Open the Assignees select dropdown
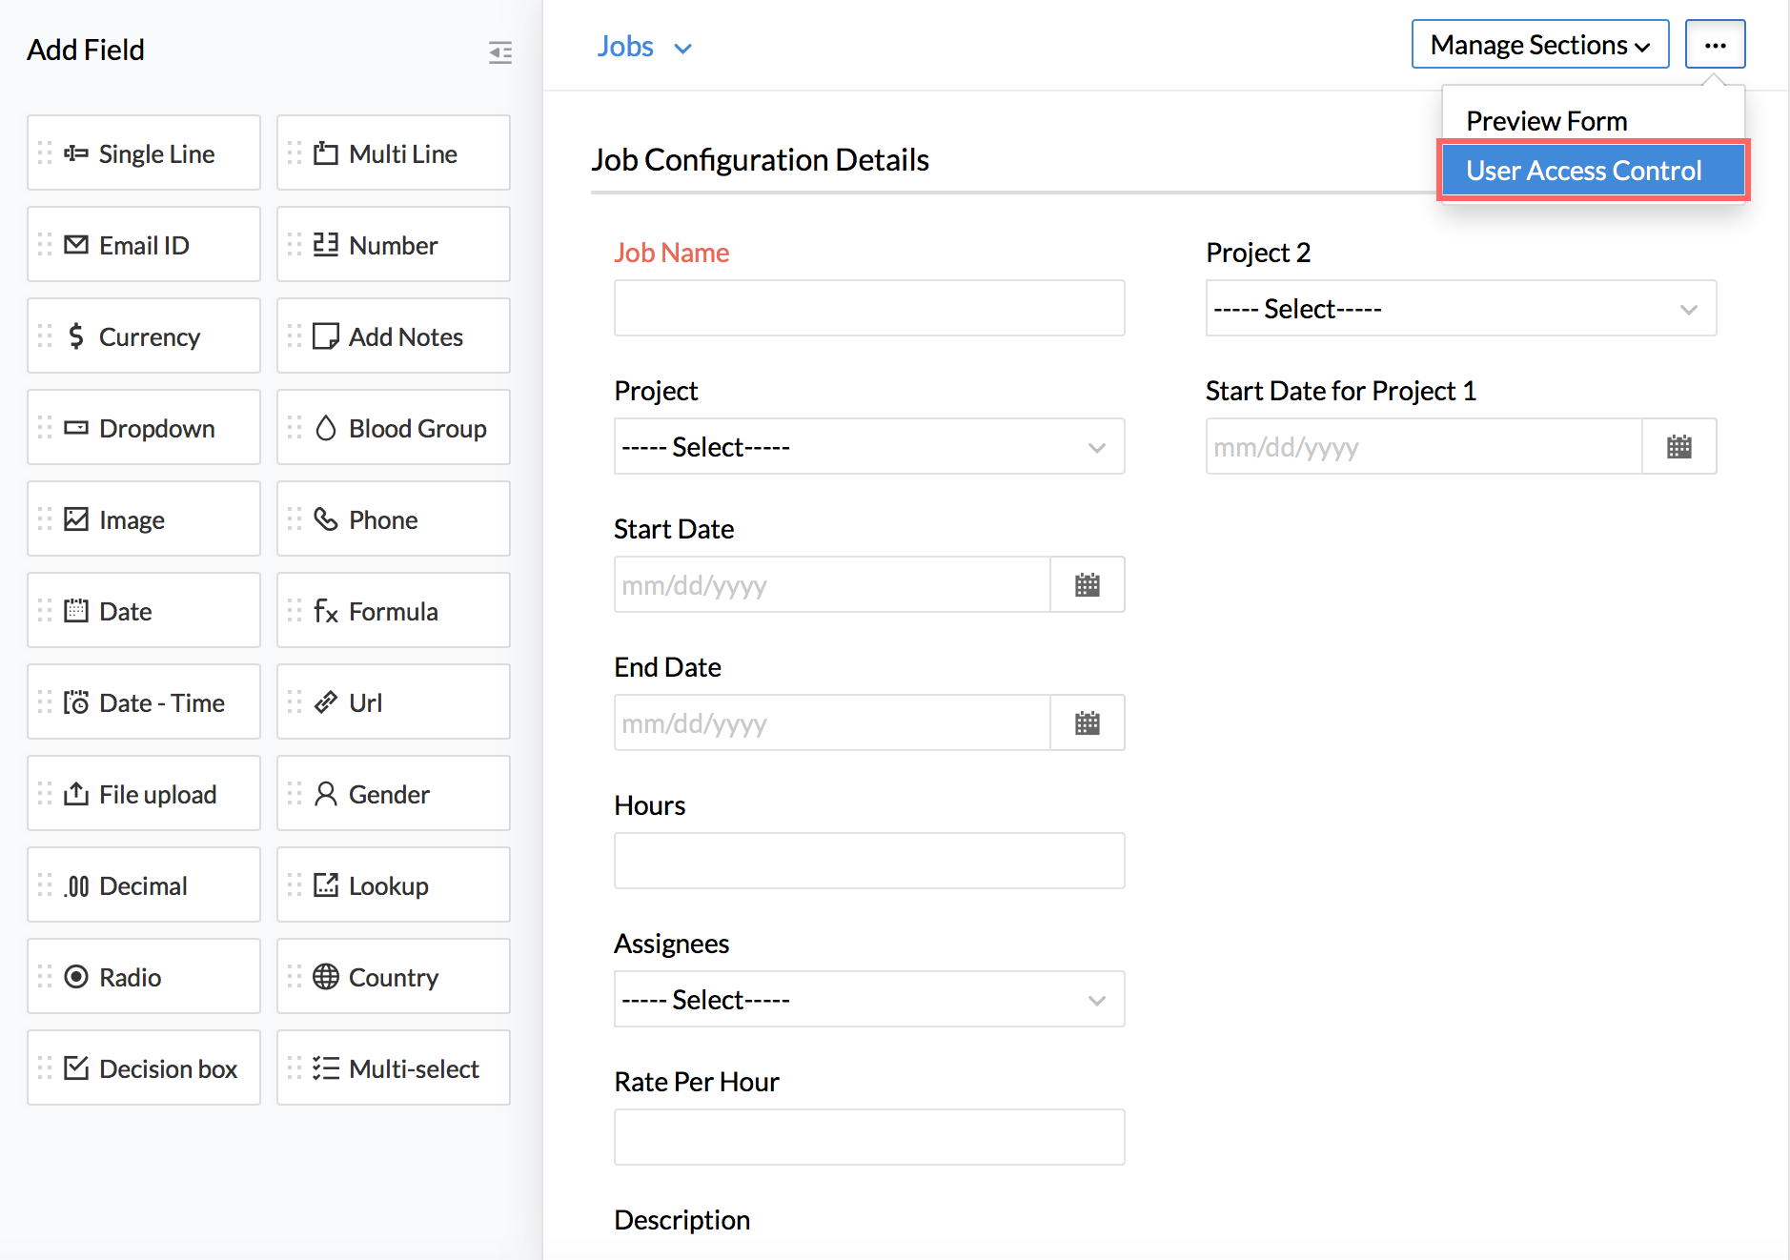The width and height of the screenshot is (1790, 1260). [868, 1000]
